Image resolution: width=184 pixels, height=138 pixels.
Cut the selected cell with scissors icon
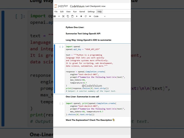tap(63, 16)
